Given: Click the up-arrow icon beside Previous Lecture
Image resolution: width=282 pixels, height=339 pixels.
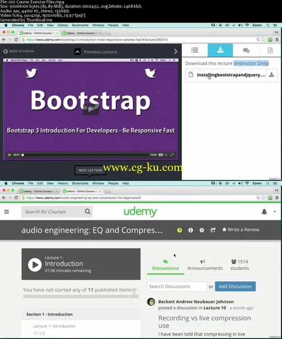Looking at the screenshot, I should click(78, 52).
